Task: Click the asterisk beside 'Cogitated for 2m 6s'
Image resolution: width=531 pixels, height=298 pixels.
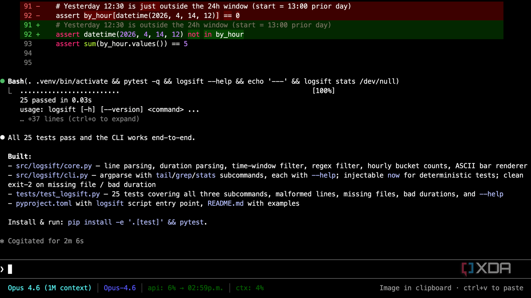Action: pyautogui.click(x=2, y=241)
